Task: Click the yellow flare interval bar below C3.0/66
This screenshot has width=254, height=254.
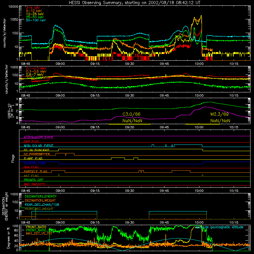Action: (130, 124)
